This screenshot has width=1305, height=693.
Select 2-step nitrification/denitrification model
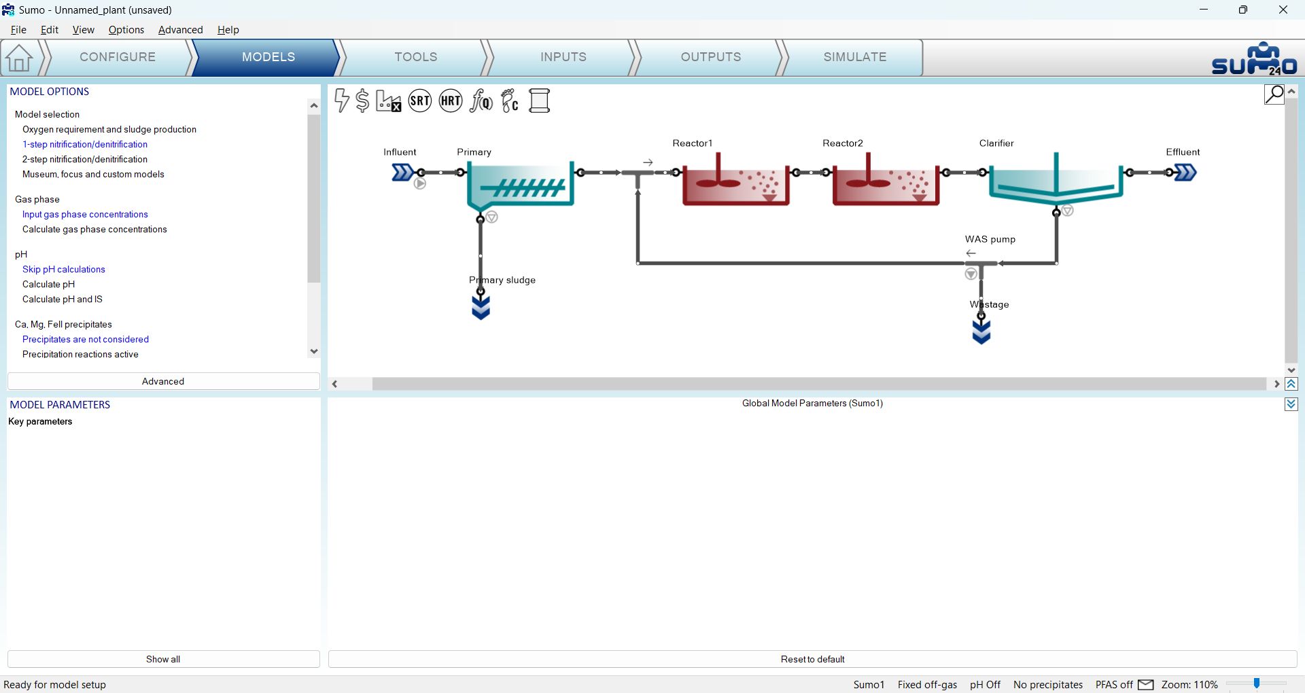pos(85,159)
